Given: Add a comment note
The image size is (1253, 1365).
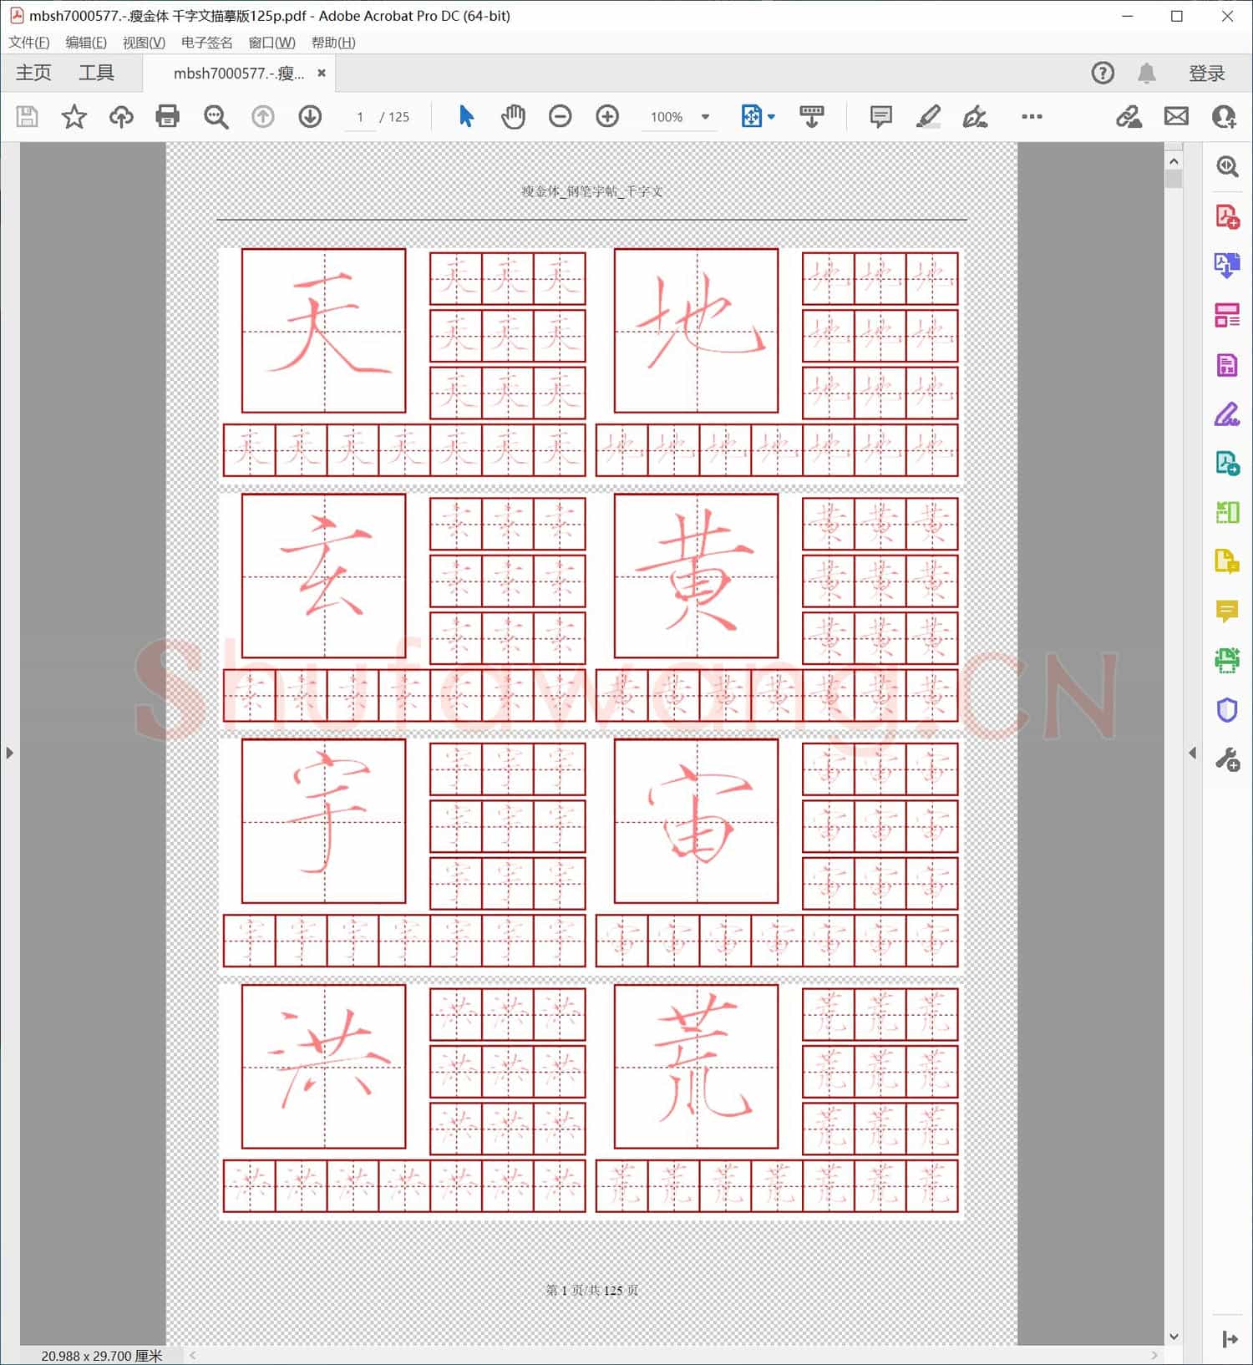Looking at the screenshot, I should tap(880, 117).
